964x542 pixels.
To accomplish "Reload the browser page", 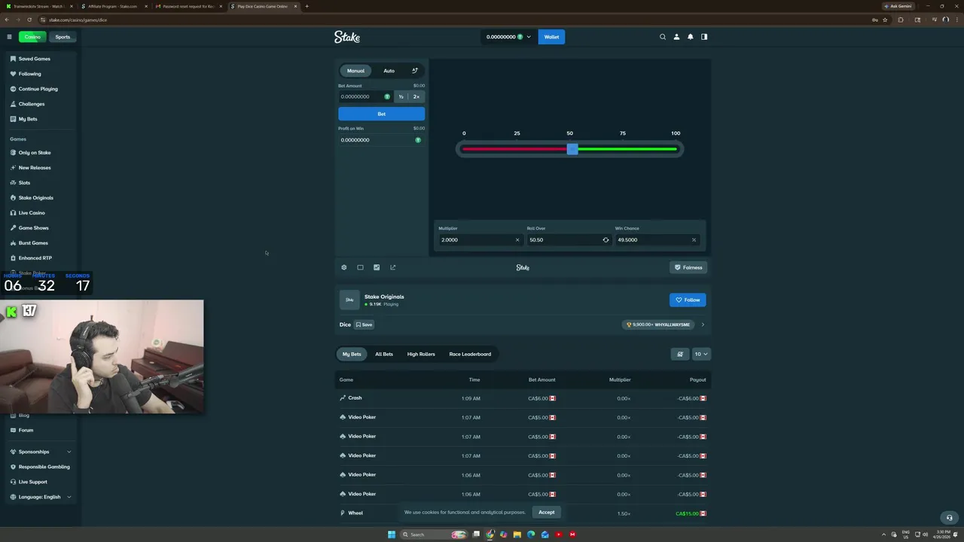I will click(x=29, y=20).
